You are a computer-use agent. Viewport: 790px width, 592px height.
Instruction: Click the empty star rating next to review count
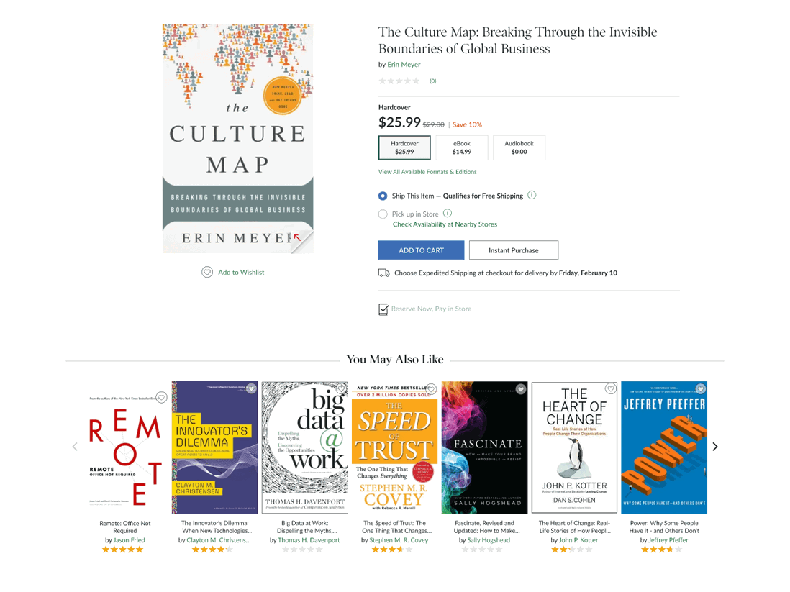[x=399, y=81]
